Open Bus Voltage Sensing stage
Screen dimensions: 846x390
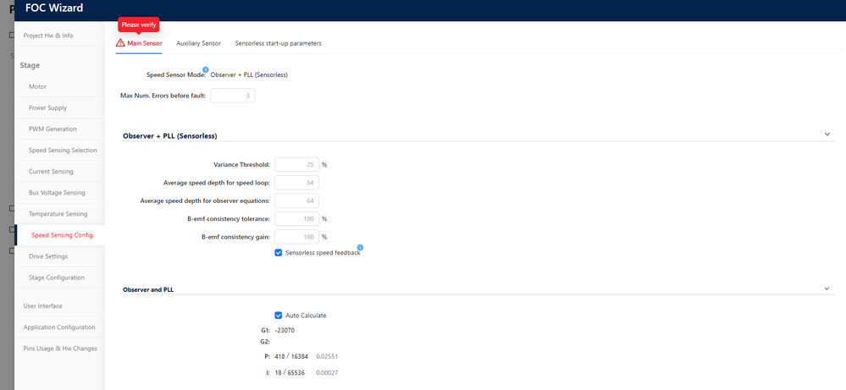(x=59, y=193)
